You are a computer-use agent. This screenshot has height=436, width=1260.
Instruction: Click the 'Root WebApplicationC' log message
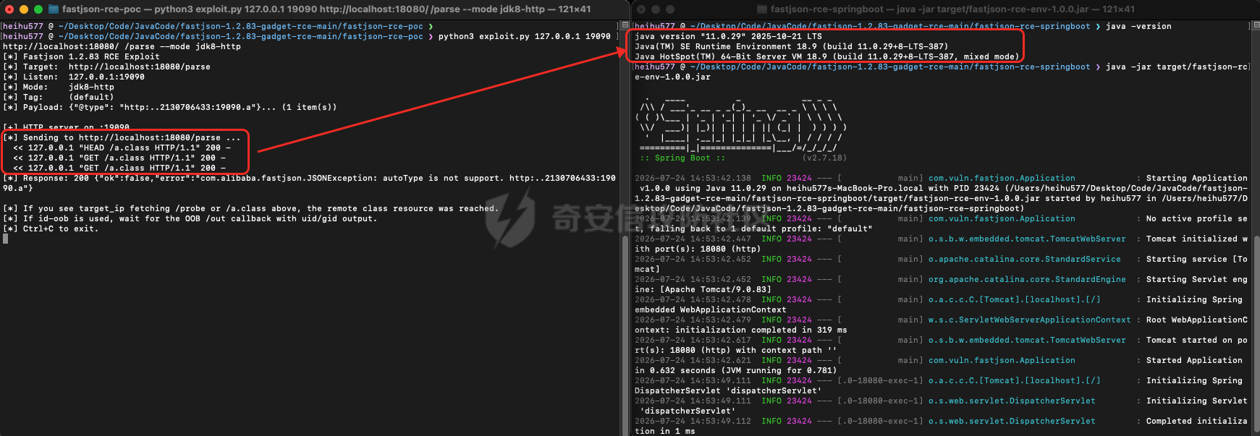click(1197, 320)
